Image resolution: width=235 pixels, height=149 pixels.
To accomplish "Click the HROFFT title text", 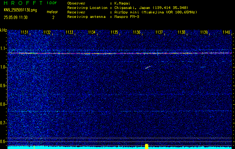I will point(23,3).
